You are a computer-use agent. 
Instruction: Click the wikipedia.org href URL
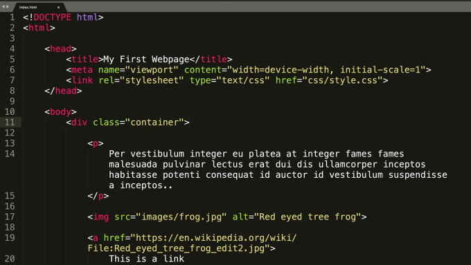193,243
